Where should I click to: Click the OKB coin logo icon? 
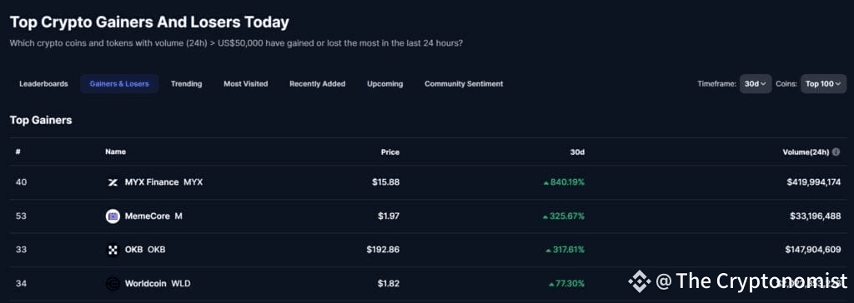coord(113,250)
